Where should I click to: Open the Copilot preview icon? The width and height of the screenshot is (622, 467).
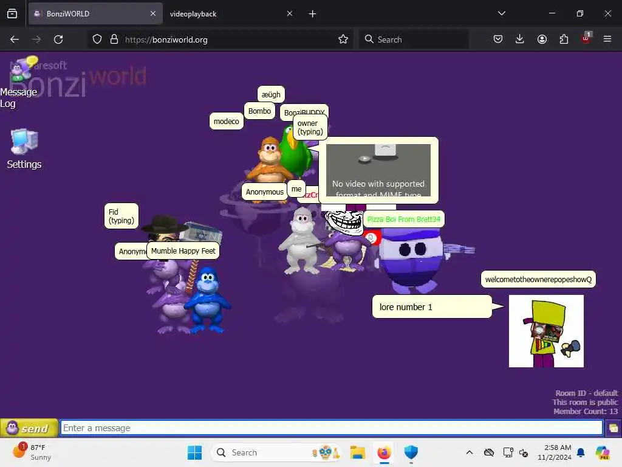[603, 452]
